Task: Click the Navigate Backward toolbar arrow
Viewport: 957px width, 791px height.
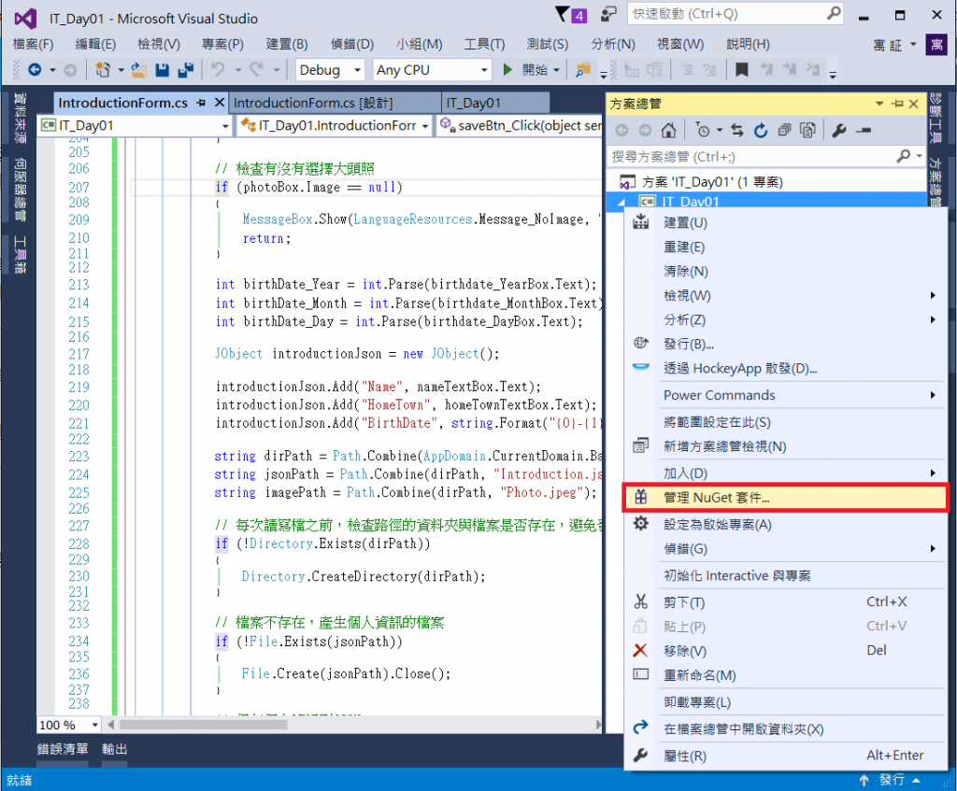Action: tap(35, 70)
